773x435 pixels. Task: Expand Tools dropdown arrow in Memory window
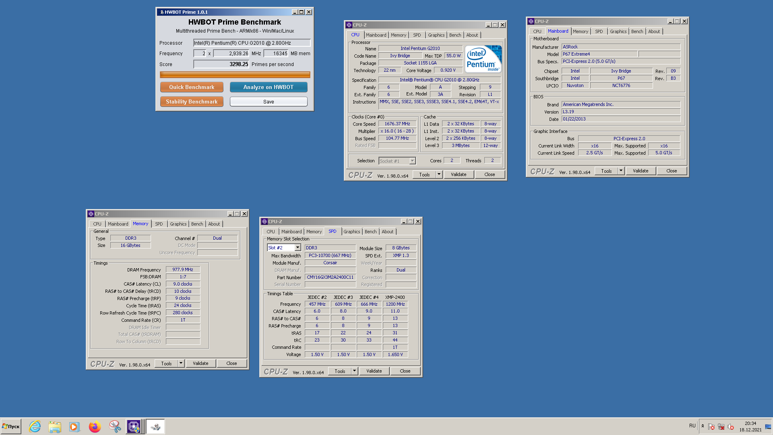[x=181, y=363]
